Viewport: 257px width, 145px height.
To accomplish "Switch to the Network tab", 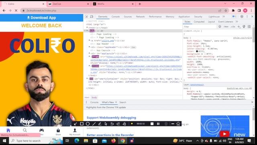I will (140, 17).
